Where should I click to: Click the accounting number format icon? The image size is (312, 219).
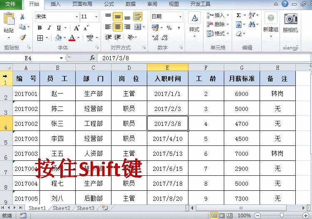(155, 27)
